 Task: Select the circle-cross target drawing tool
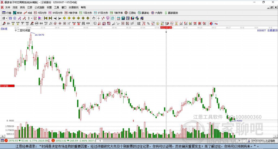click(55, 24)
